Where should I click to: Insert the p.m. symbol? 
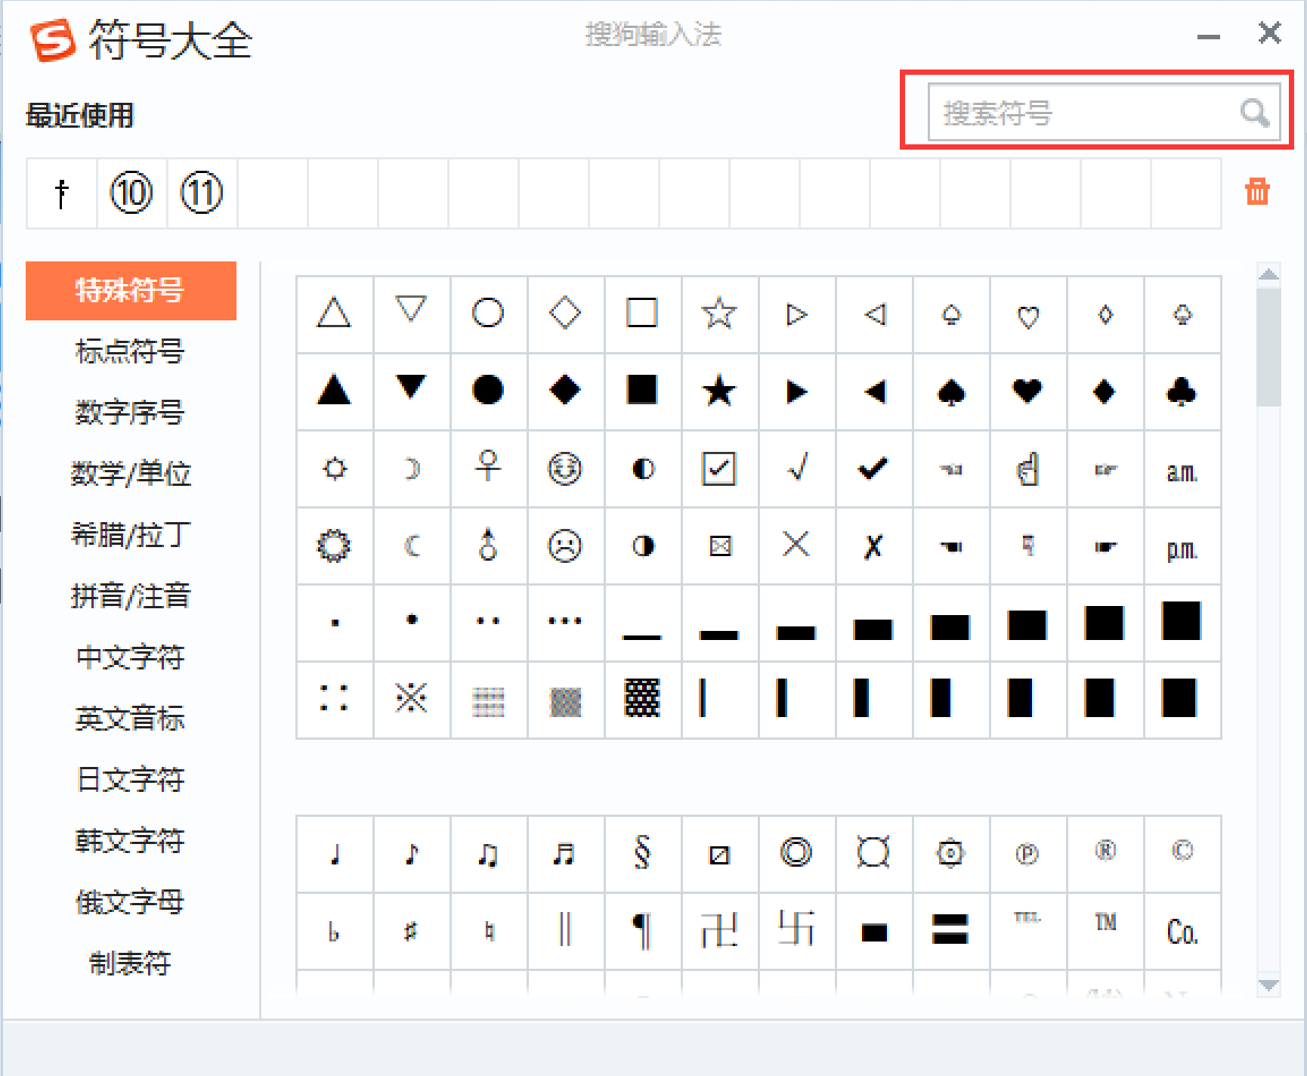1182,546
